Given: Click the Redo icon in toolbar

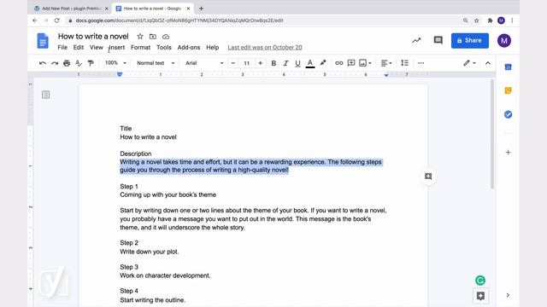Looking at the screenshot, I should (x=55, y=63).
